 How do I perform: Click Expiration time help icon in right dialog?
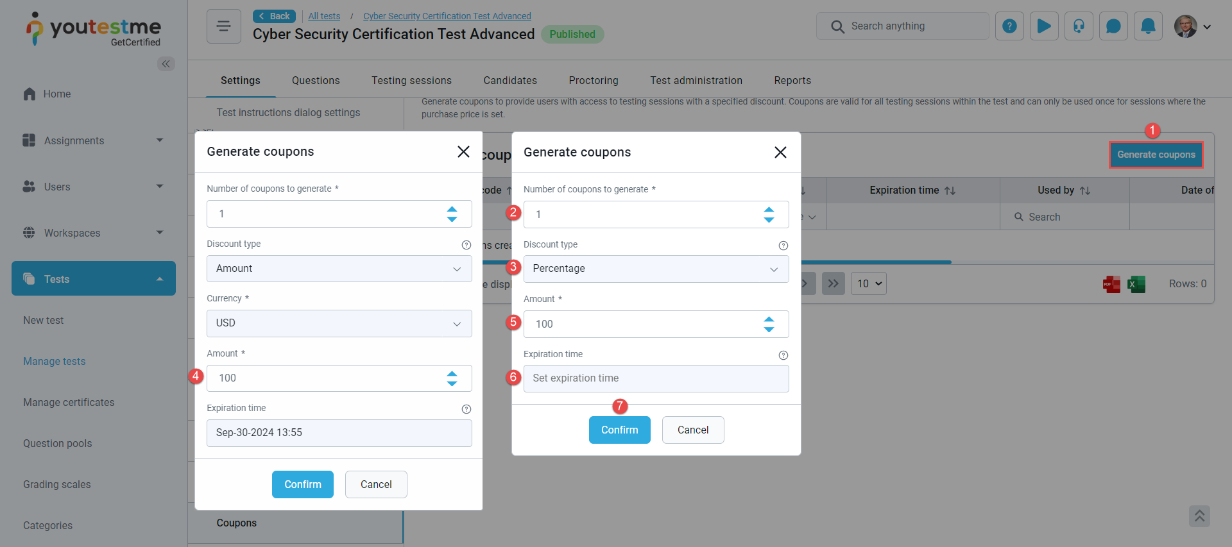pyautogui.click(x=783, y=355)
